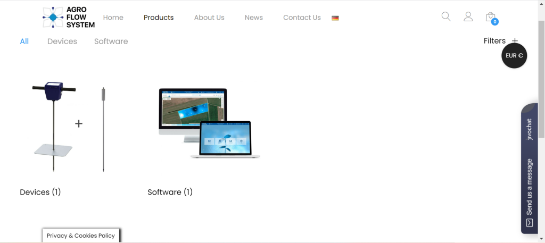The height and width of the screenshot is (243, 545).
Task: Switch language via German flag icon
Action: (335, 18)
